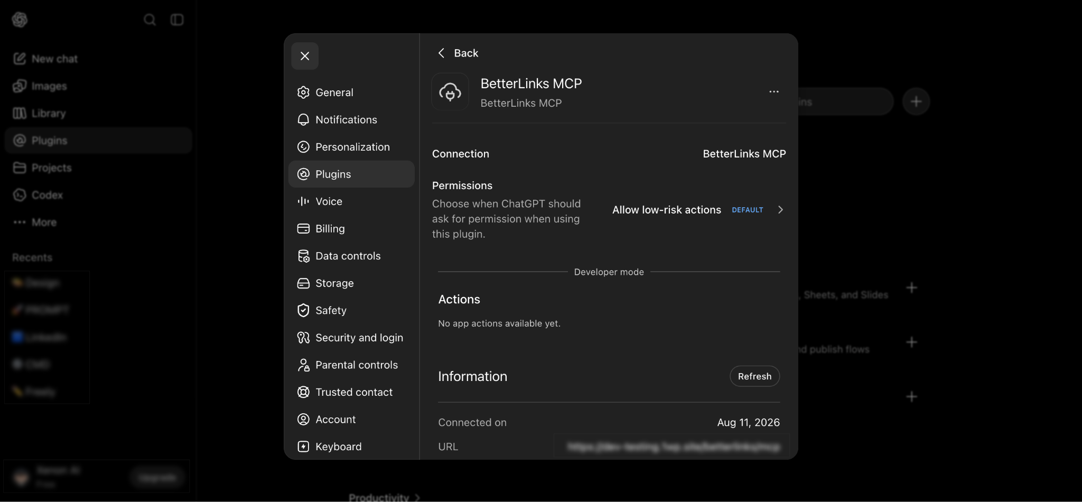Click the Developer mode label
Screen dimensions: 1082x502
(609, 272)
